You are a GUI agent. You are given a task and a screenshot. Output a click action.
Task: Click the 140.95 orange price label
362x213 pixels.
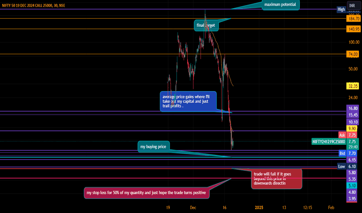click(353, 29)
